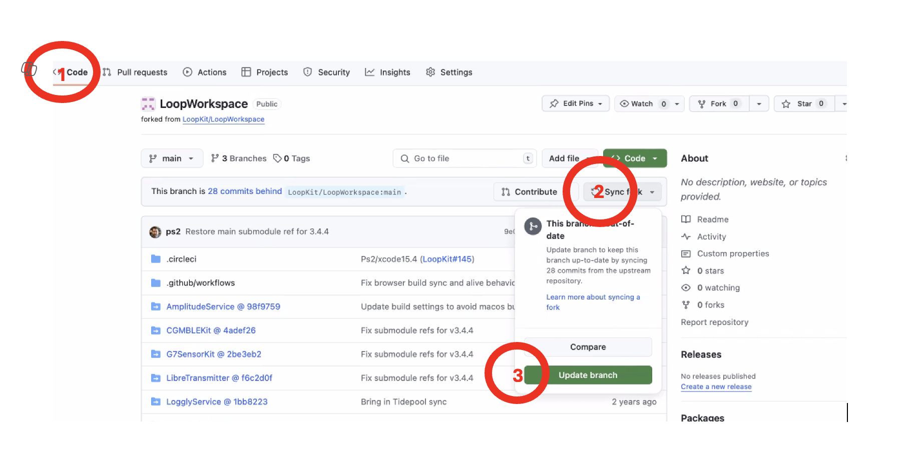Expand the Fork options dropdown arrow
921x459 pixels.
(759, 103)
